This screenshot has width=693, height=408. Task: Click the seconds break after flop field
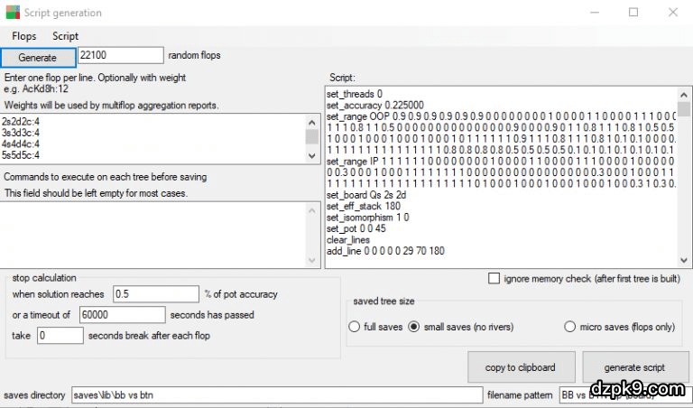(60, 335)
